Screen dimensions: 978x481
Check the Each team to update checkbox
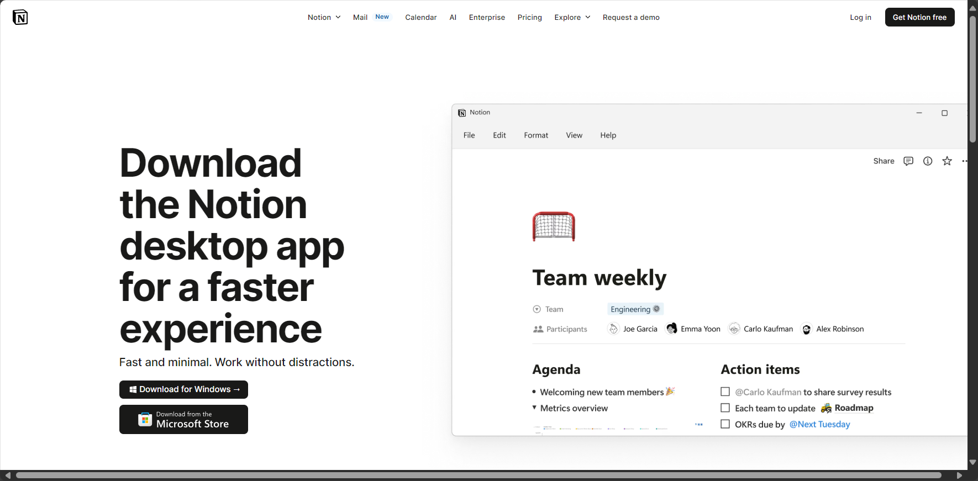(725, 408)
